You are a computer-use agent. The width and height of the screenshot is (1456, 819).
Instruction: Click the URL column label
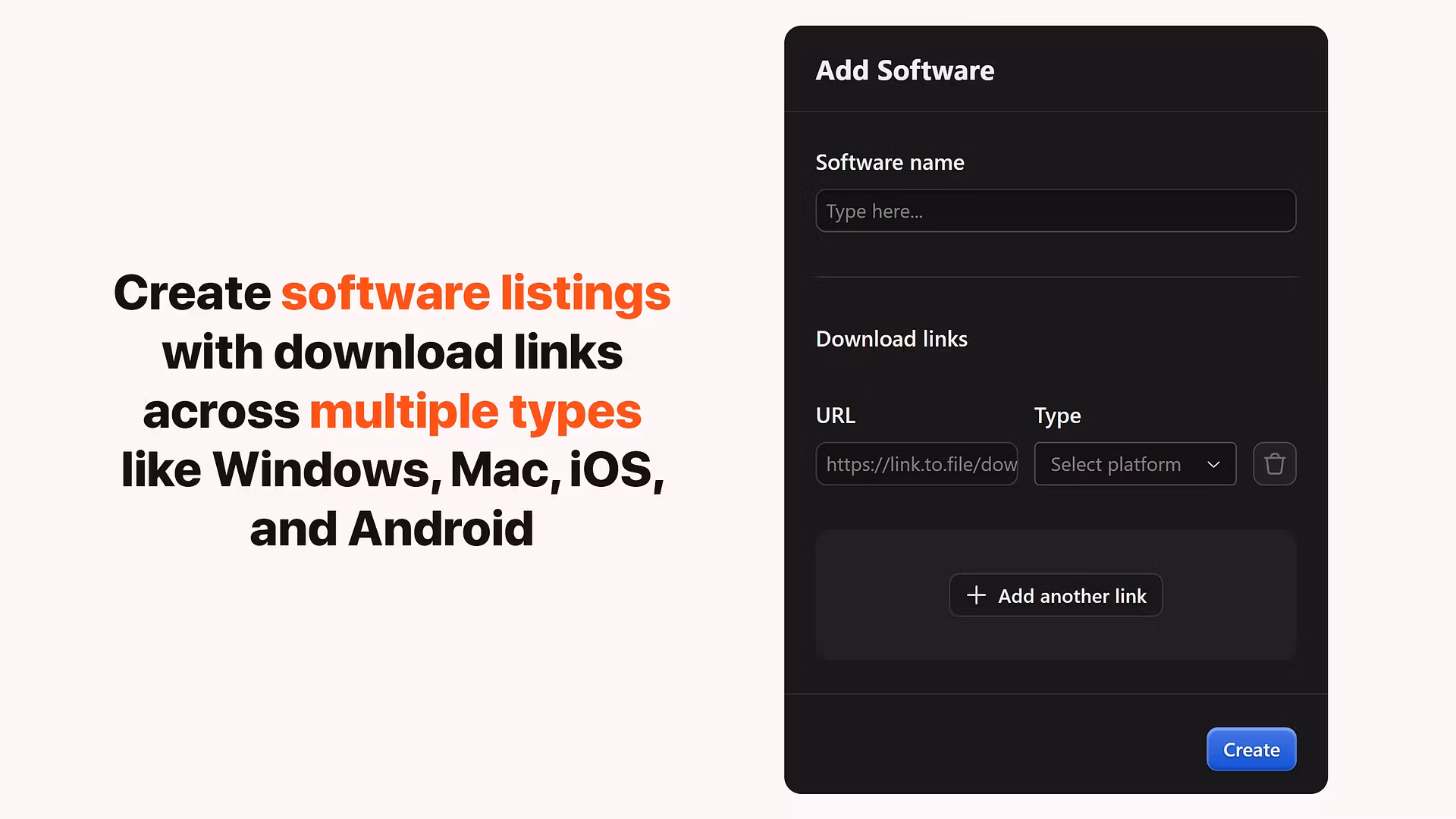click(835, 416)
